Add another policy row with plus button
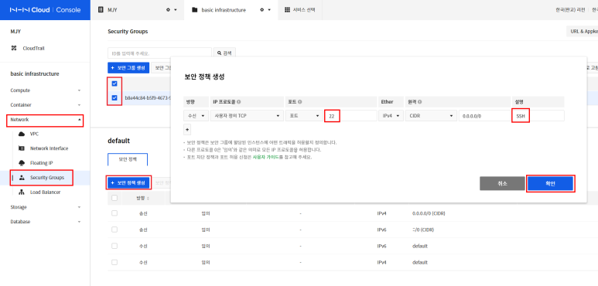 [187, 130]
